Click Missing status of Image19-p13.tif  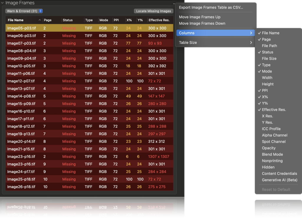click(x=69, y=134)
